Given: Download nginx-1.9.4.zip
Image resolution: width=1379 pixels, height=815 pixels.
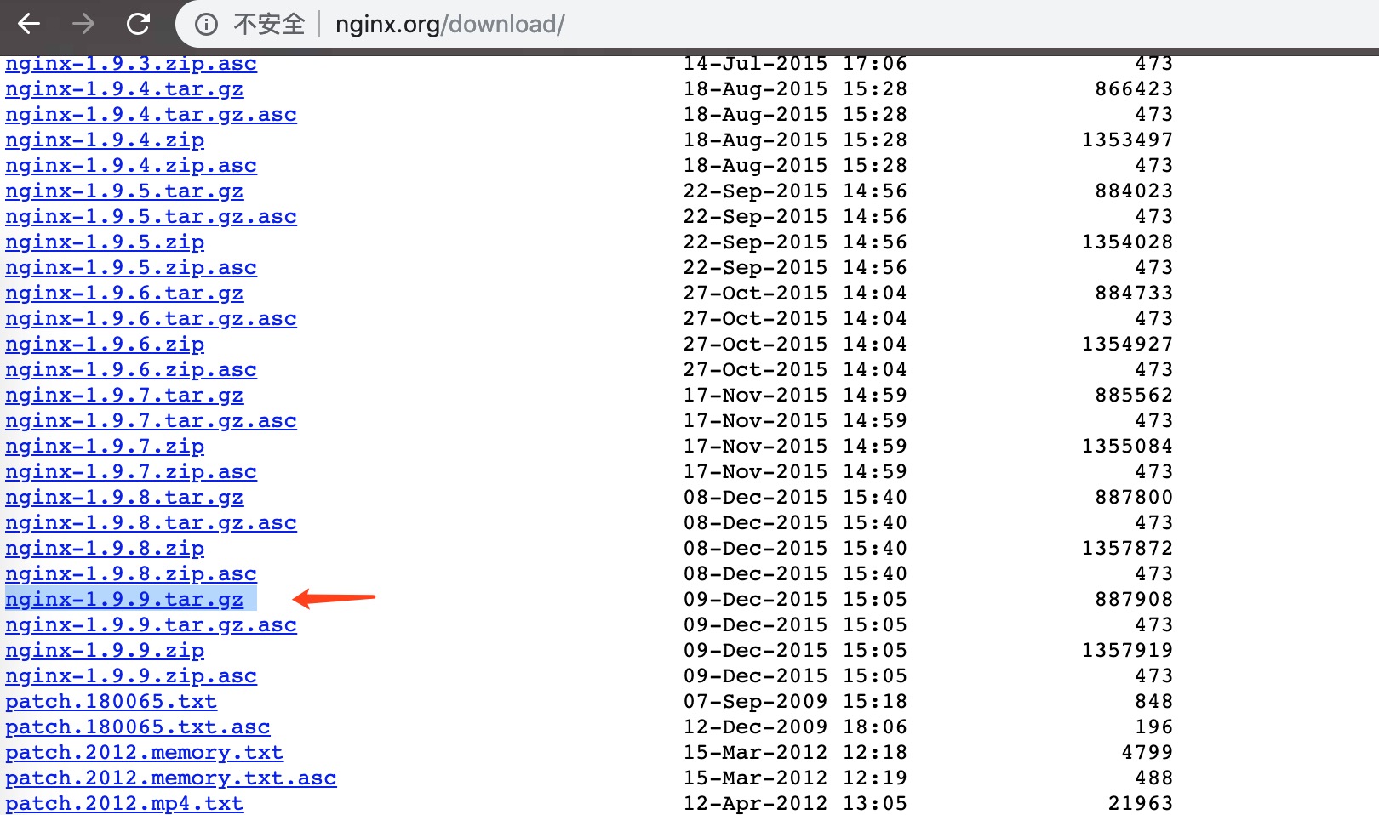Looking at the screenshot, I should coord(105,140).
